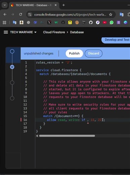Open the purple list bookmark icon
Image resolution: width=130 pixels, height=175 pixels.
pos(119,23)
